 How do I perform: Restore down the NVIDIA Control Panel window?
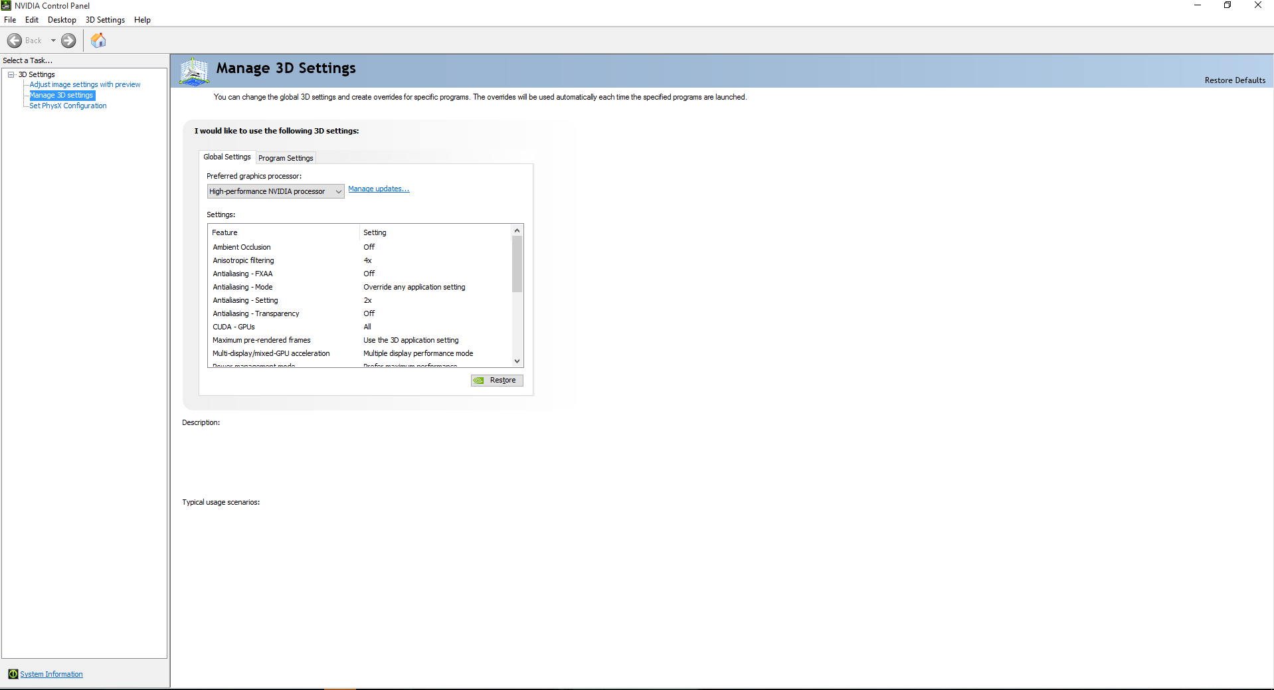1228,5
